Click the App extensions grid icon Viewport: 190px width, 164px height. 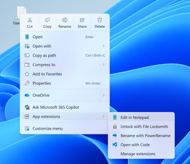point(27,116)
